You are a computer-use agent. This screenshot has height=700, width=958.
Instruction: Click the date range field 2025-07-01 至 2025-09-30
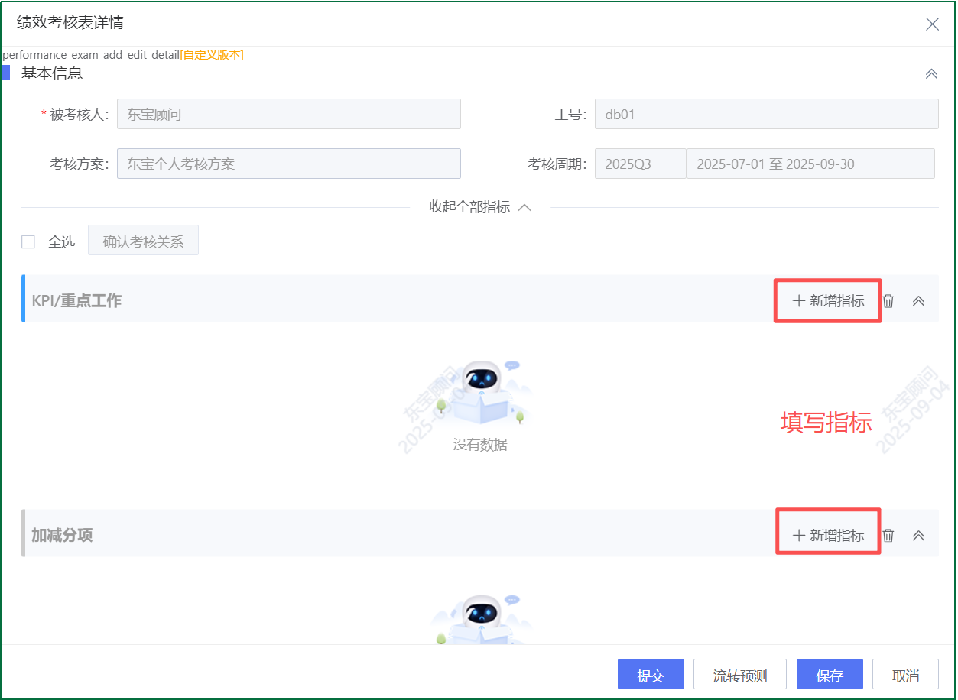click(x=810, y=164)
